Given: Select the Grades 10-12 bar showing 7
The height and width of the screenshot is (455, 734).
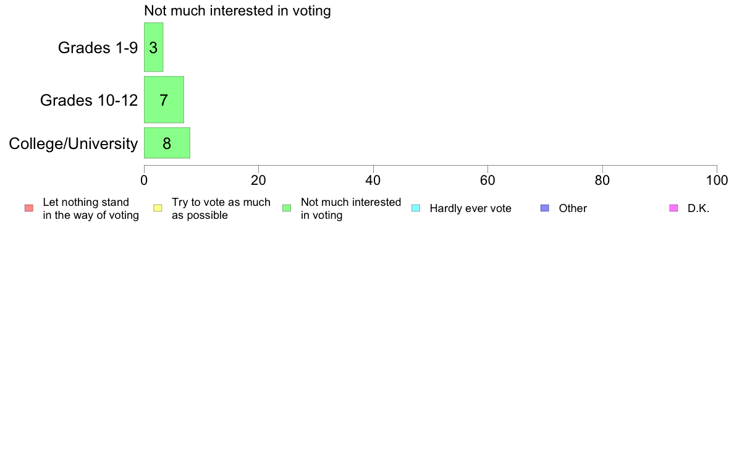Looking at the screenshot, I should tap(164, 100).
